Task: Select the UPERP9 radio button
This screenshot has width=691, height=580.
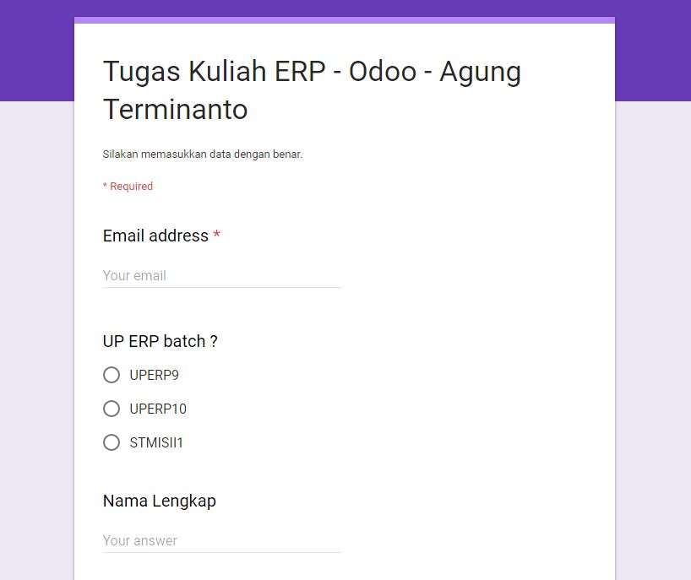Action: coord(112,375)
